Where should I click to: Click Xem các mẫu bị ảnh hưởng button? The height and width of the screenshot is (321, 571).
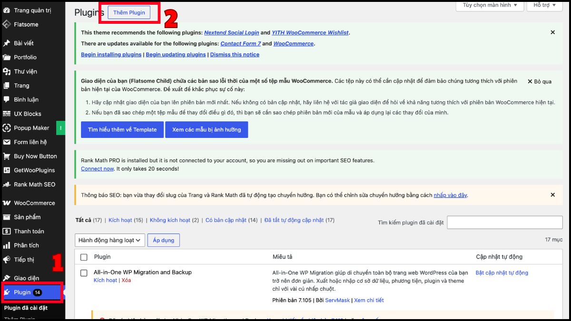pyautogui.click(x=207, y=129)
